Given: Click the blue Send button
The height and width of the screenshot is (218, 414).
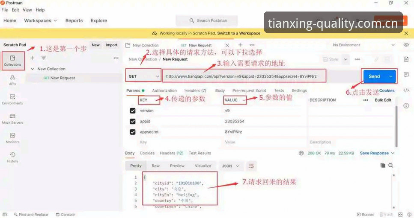Looking at the screenshot, I should (374, 76).
